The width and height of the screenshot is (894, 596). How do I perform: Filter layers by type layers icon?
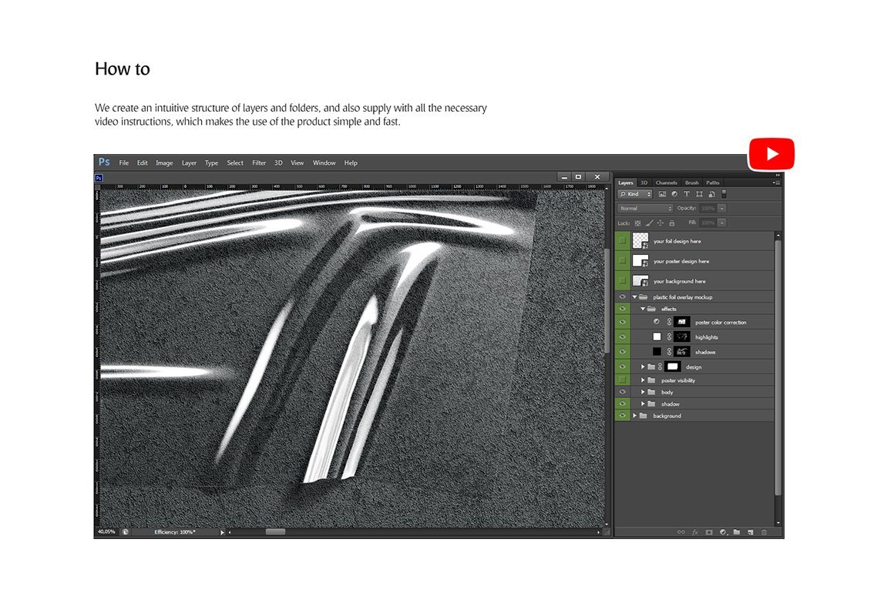pos(687,194)
